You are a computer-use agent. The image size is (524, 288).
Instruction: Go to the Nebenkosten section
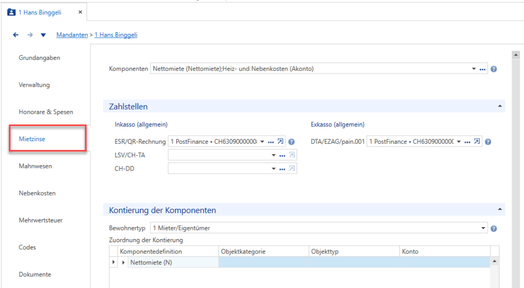37,193
